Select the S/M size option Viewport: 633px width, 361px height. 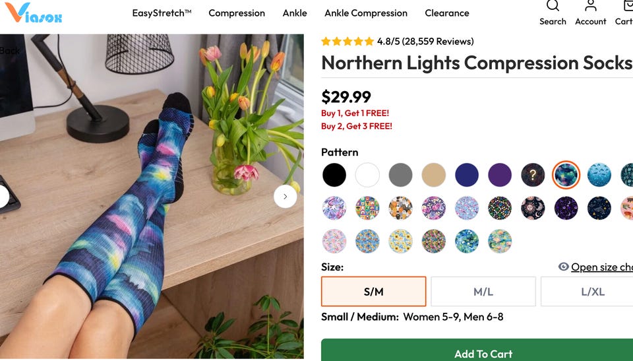click(373, 292)
